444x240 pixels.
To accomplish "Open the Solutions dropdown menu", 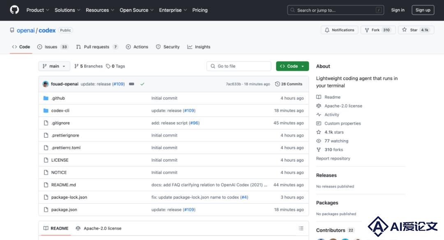I will point(67,10).
